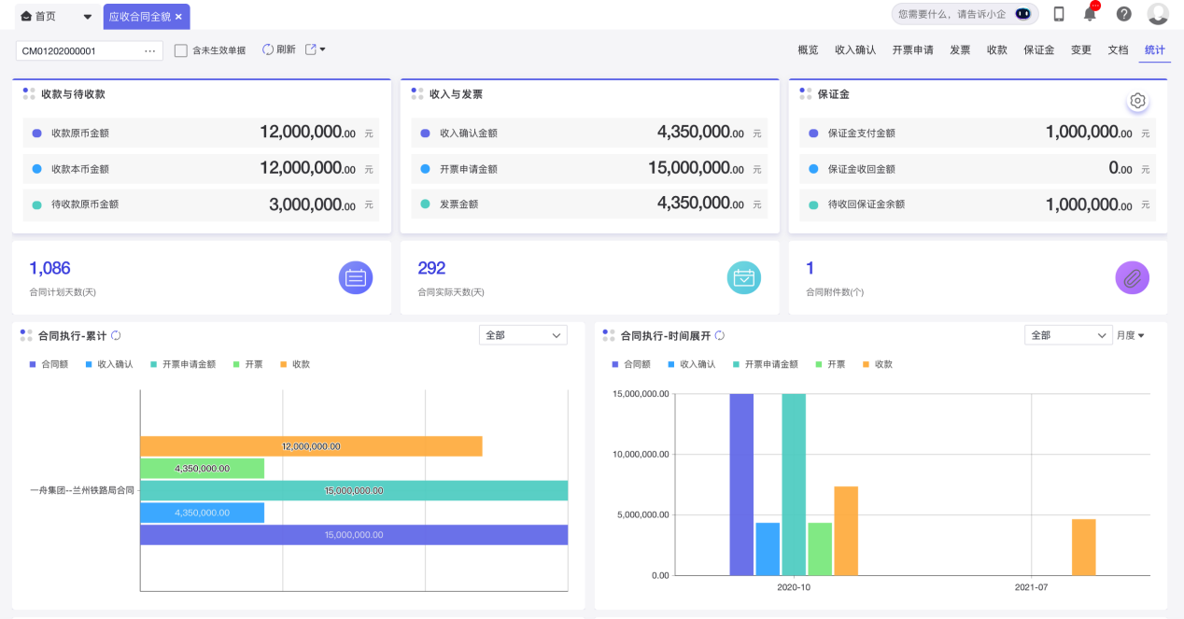Expand the 首页 dropdown arrow
1184x619 pixels.
pos(88,17)
